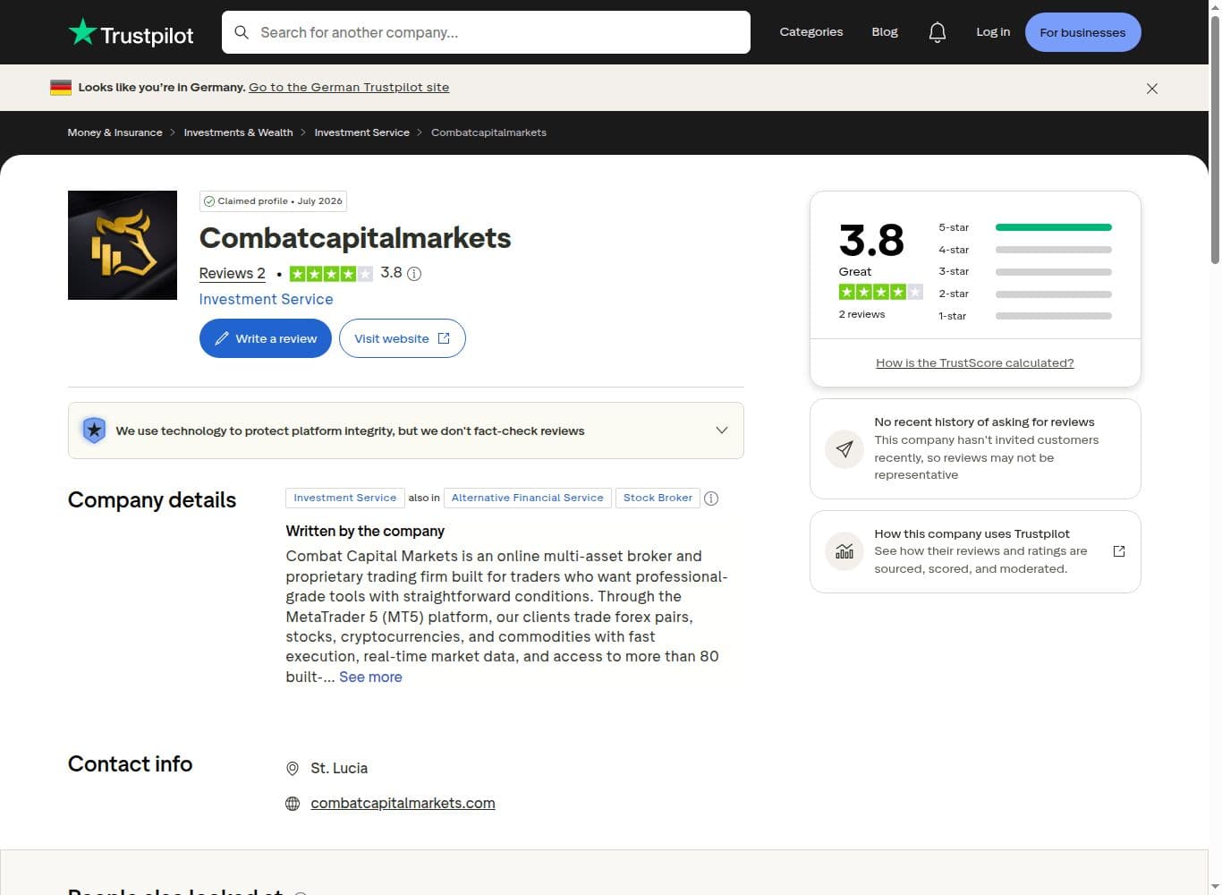The width and height of the screenshot is (1222, 895).
Task: Open For businesses
Action: click(x=1082, y=32)
